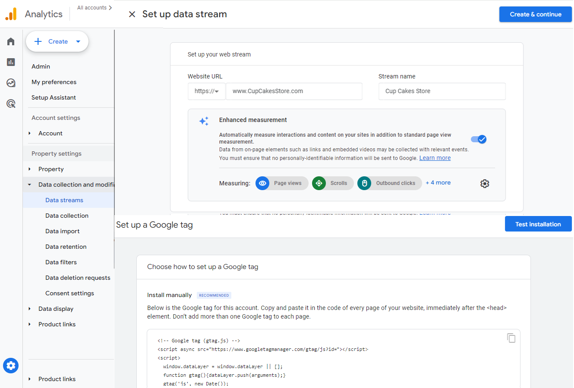Open the https:// protocol dropdown
Viewport: 574px width, 388px height.
pos(207,91)
